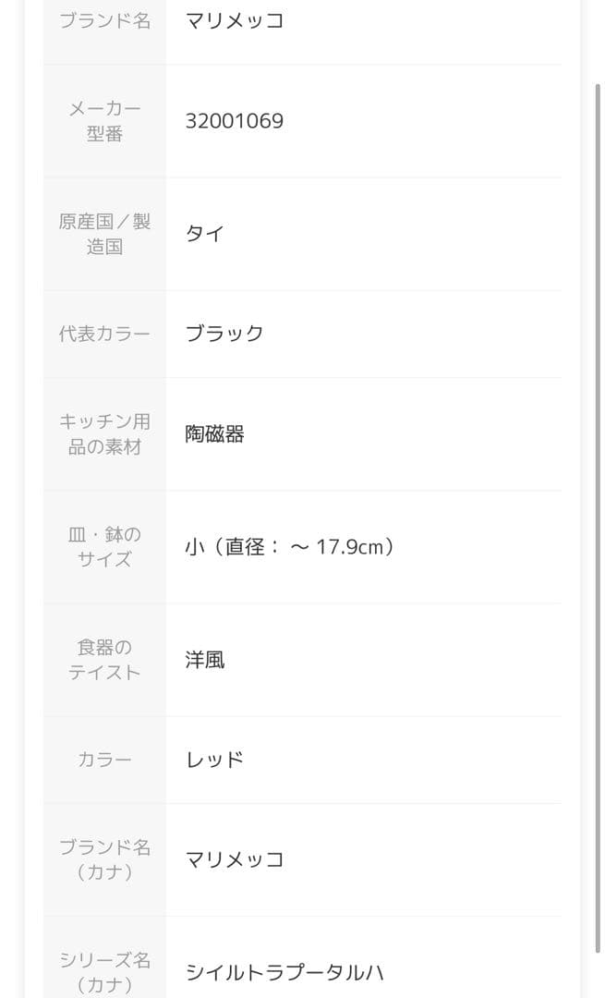Select the size value 小（直径：～17.9cm）
The width and height of the screenshot is (605, 998).
point(290,547)
